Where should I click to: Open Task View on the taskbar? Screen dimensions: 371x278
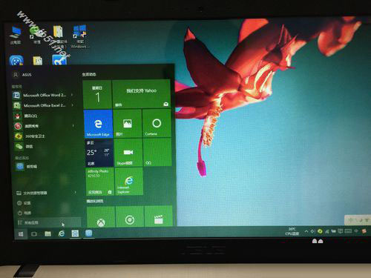pos(34,234)
